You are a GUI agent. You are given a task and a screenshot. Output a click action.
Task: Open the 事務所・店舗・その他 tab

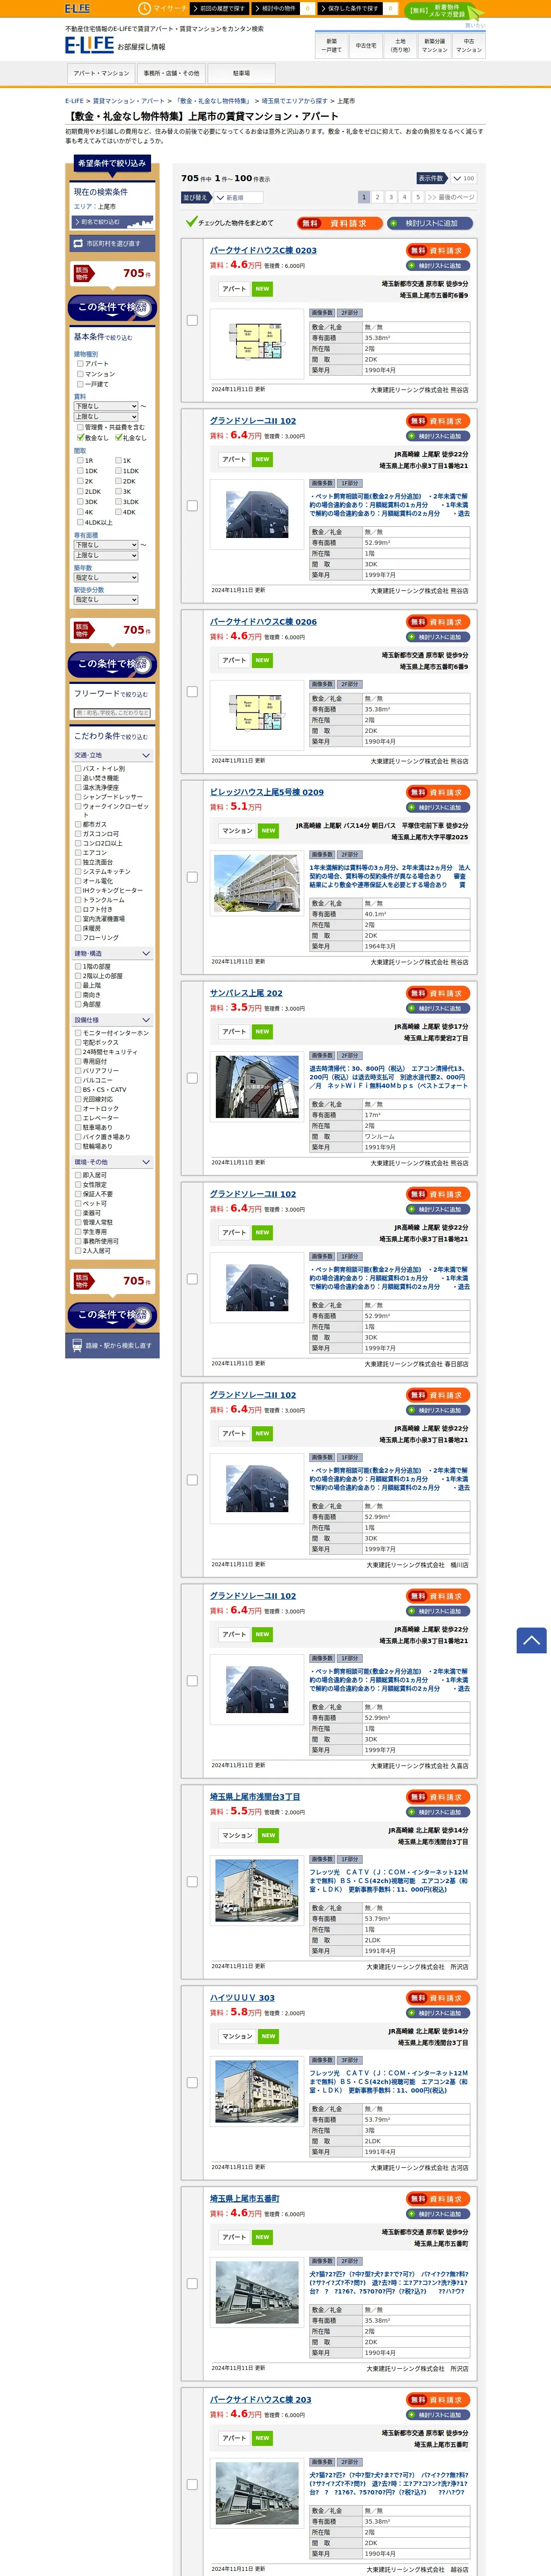[171, 73]
